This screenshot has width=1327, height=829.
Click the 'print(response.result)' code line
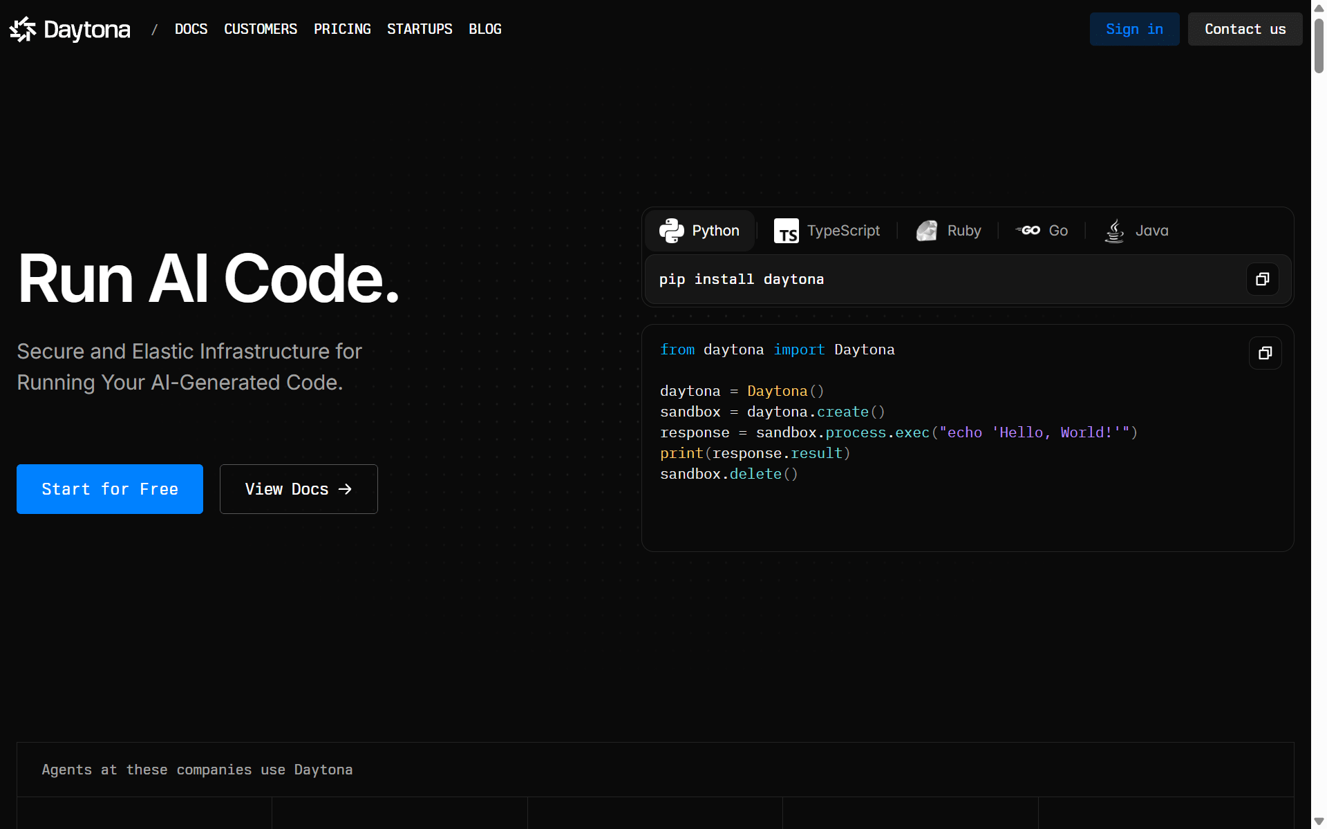click(755, 453)
